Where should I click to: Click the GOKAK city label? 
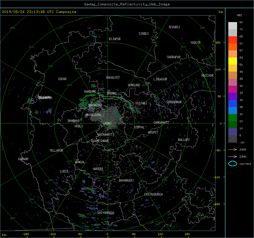pos(62,79)
